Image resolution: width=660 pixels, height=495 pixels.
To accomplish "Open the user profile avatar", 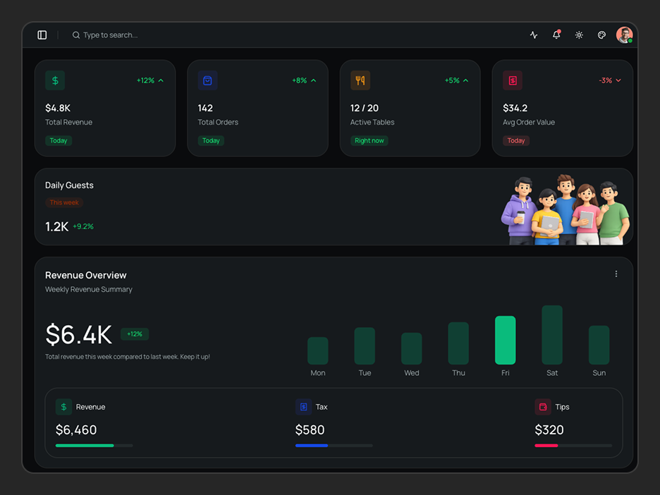I will click(x=625, y=35).
